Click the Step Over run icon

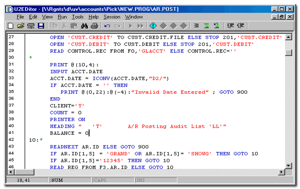140,26
